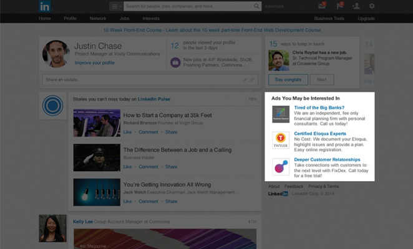Open the 12 profile views count

(175, 45)
